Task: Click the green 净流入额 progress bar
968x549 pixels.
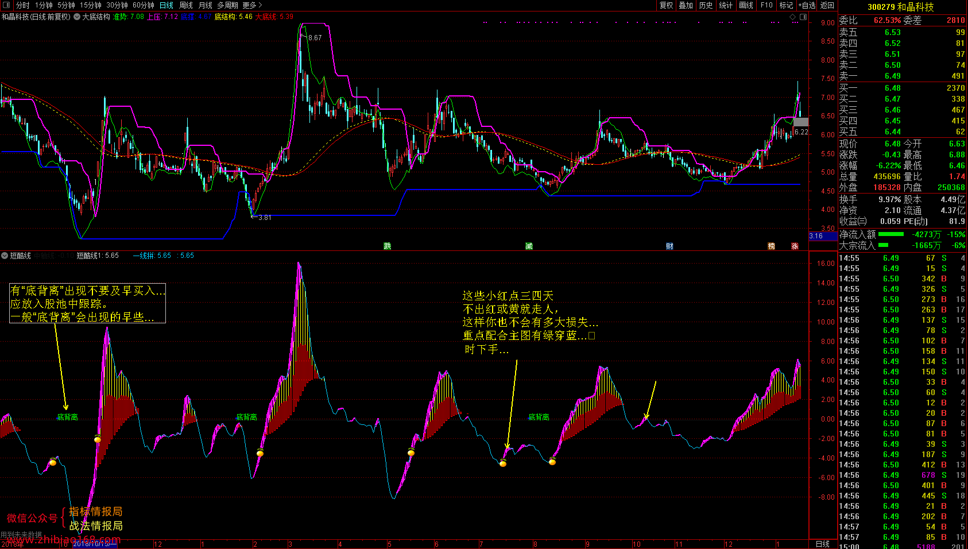Action: point(891,234)
